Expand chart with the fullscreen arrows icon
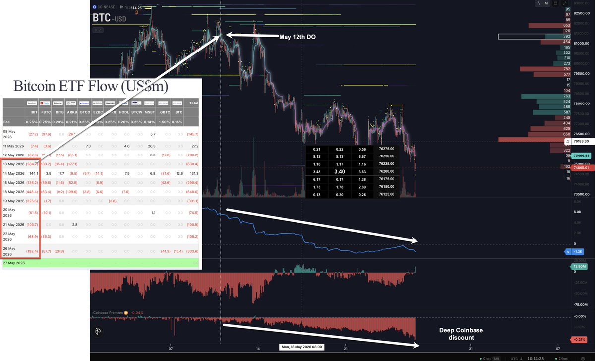Screen dimensions: 595x361 [565, 3]
